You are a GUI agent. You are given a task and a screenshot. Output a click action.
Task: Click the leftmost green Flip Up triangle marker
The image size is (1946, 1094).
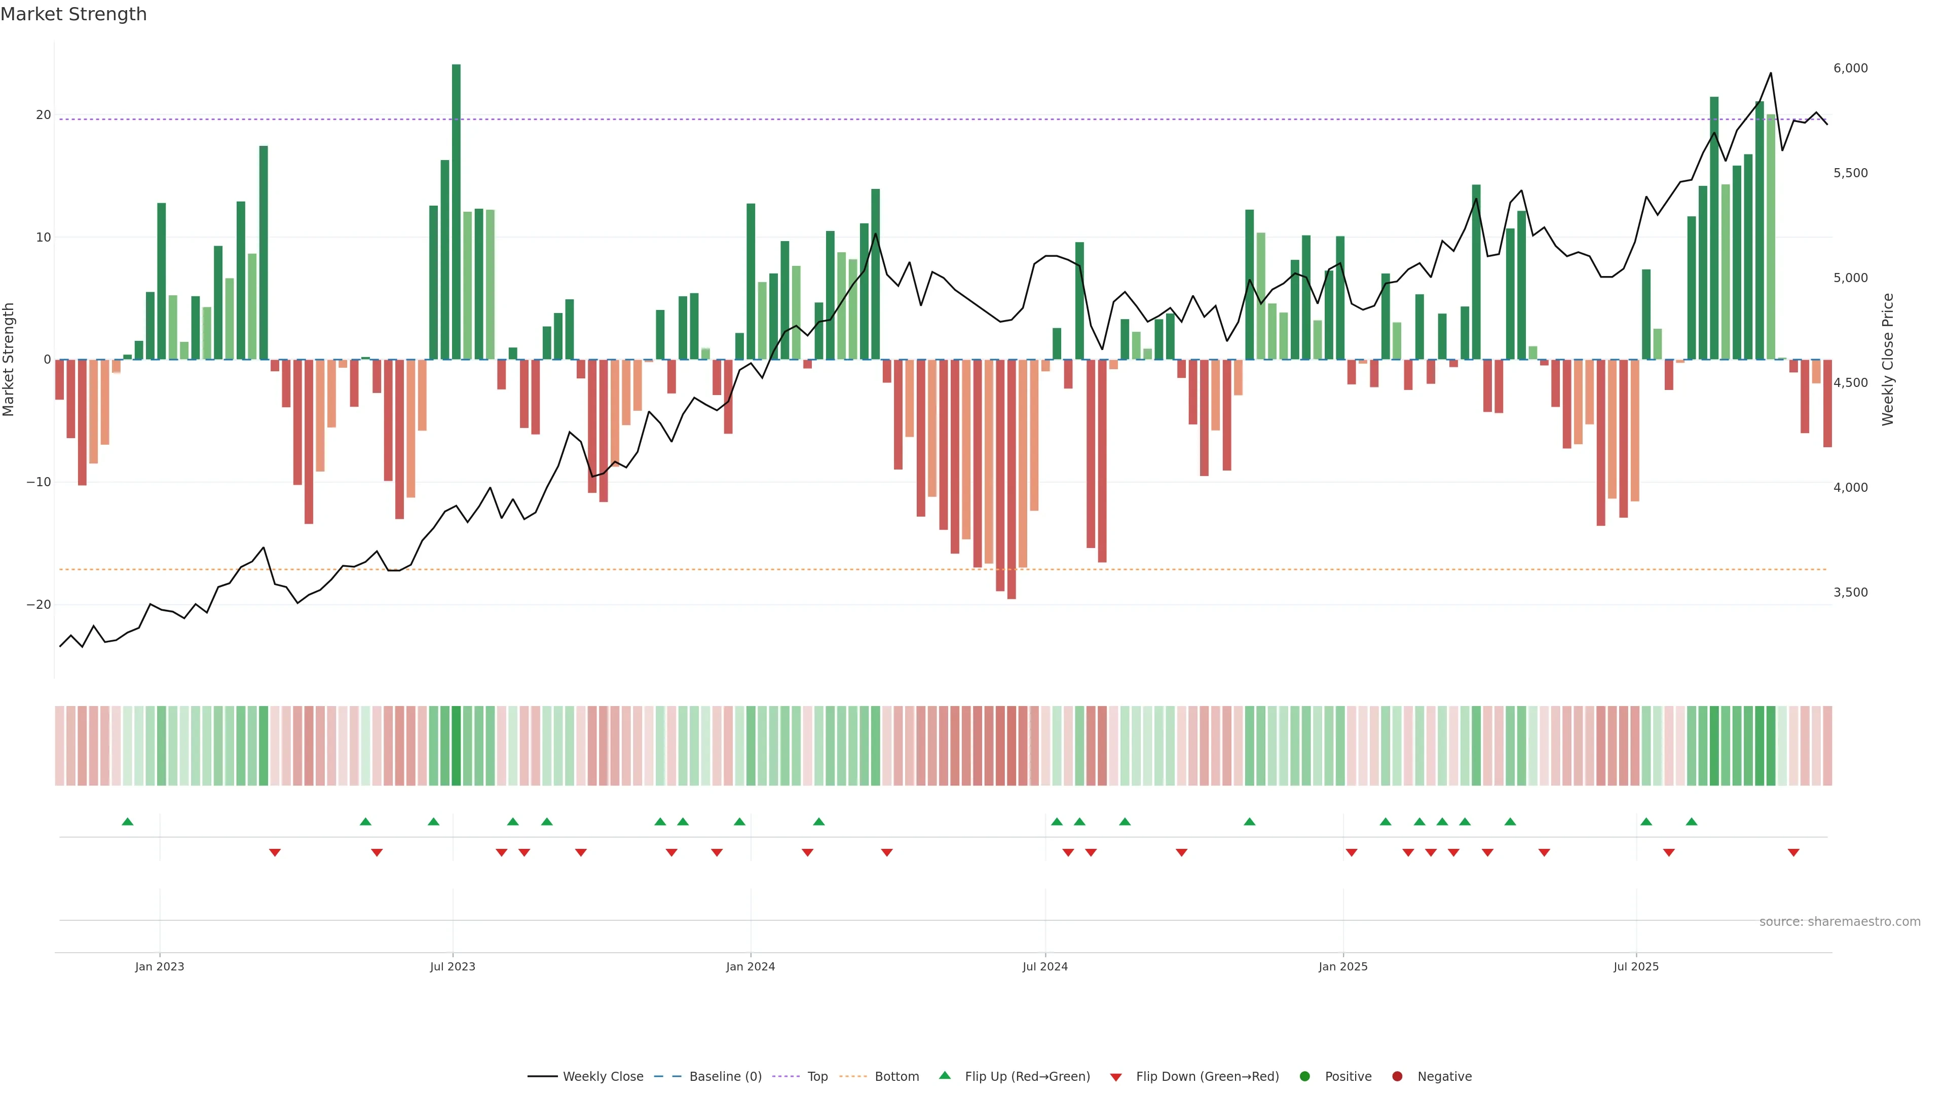(128, 822)
